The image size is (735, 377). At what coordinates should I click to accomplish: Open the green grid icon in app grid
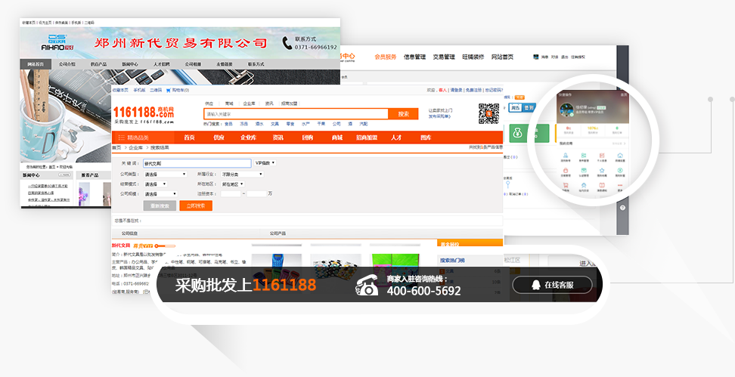click(584, 156)
